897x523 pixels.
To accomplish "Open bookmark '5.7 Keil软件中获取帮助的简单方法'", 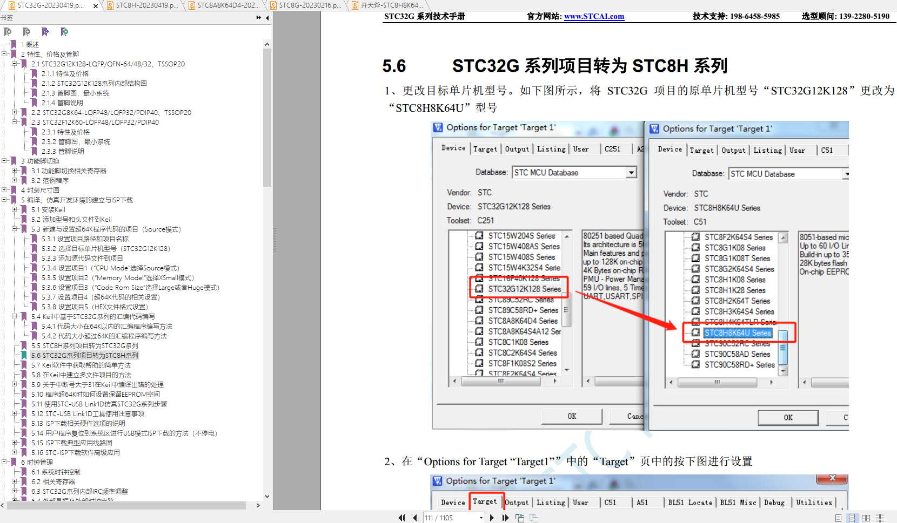I will pos(81,365).
